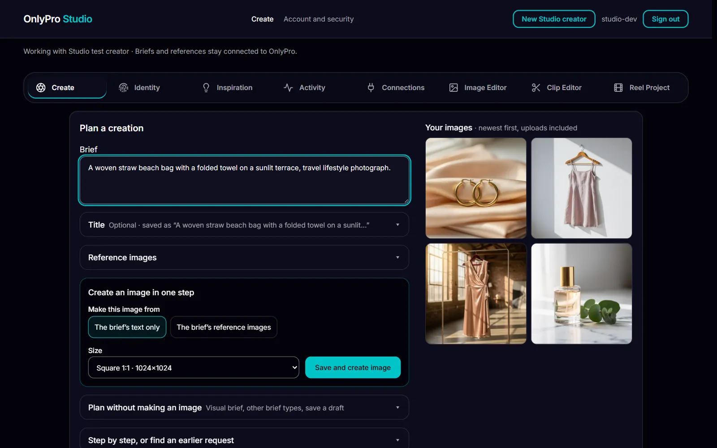Click the picture Image Editor icon
The image size is (717, 448).
point(454,88)
